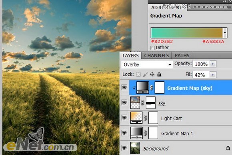Click the gradient bar to edit gradient
The image size is (232, 155).
coord(187,33)
